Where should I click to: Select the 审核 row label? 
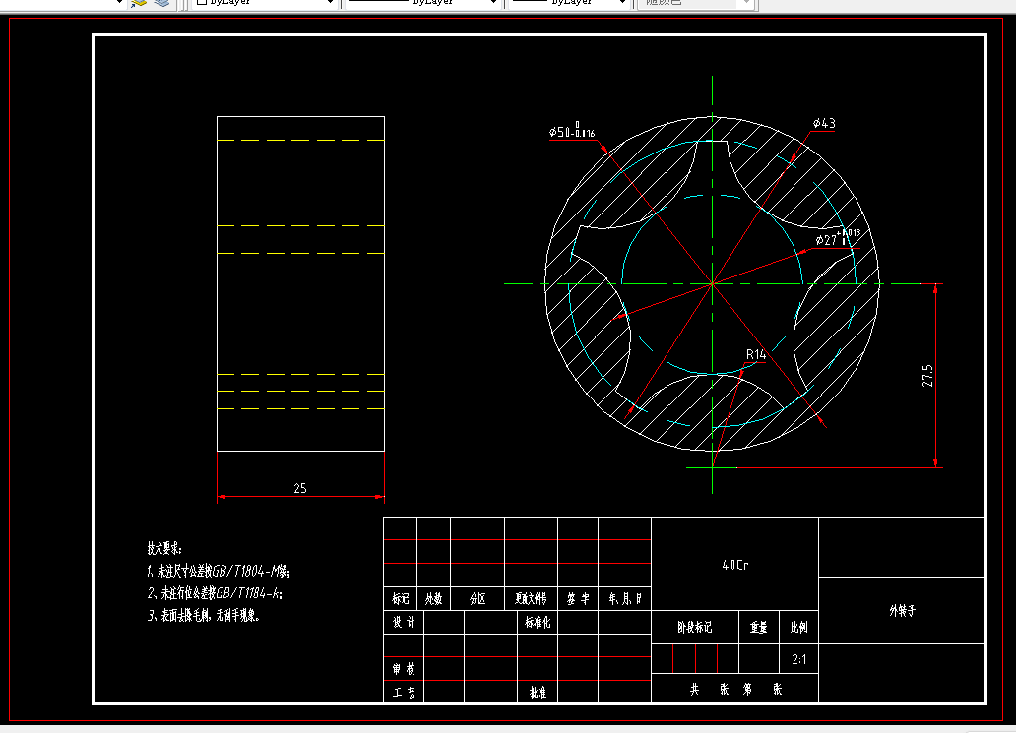click(404, 669)
